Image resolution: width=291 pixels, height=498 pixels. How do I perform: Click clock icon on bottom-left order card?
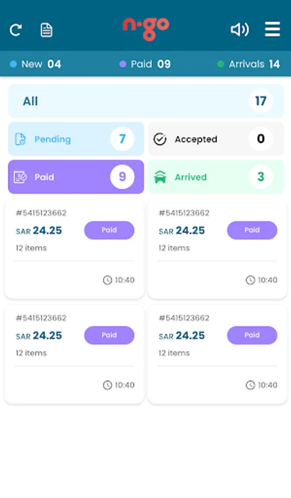pyautogui.click(x=108, y=385)
